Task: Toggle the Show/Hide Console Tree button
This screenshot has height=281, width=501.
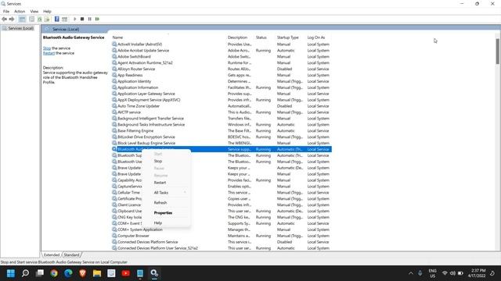Action: [x=22, y=19]
